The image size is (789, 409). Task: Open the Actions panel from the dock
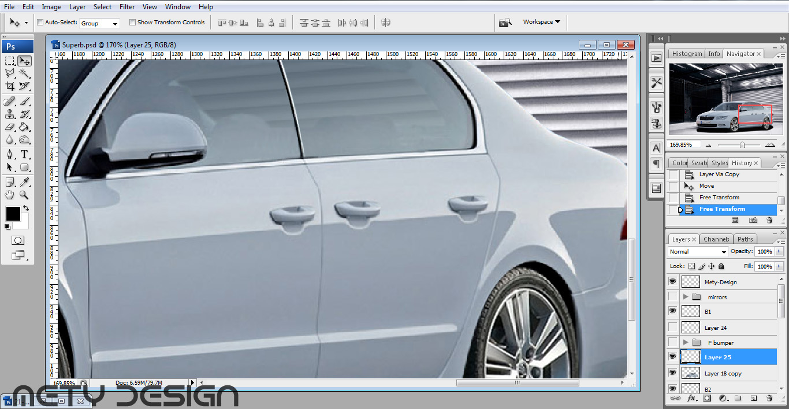pos(657,58)
